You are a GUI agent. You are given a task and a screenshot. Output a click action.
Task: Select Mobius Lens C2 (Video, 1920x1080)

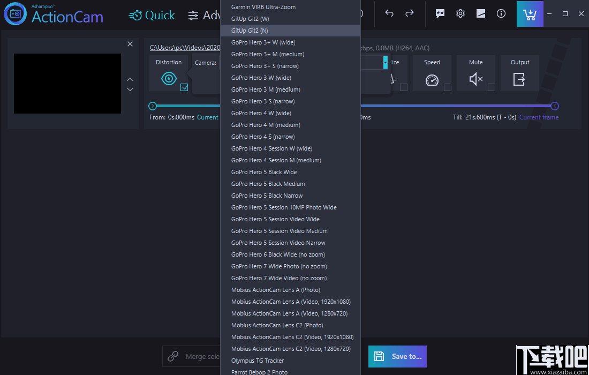290,337
